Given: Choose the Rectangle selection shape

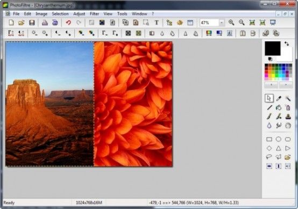Looking at the screenshot, I should click(269, 139).
